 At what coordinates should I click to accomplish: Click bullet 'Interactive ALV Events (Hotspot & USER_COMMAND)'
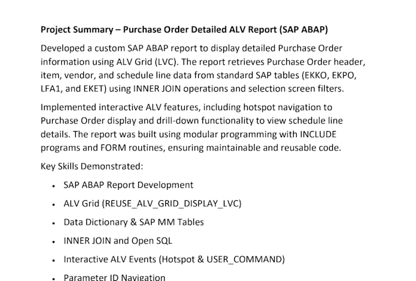point(174,259)
